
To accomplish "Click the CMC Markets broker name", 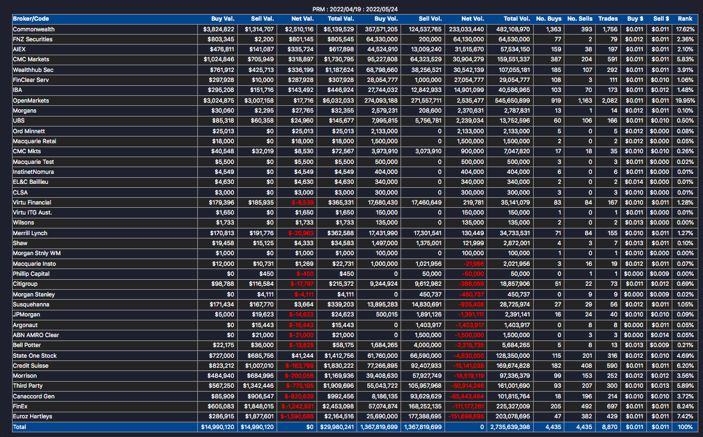I will (x=31, y=59).
